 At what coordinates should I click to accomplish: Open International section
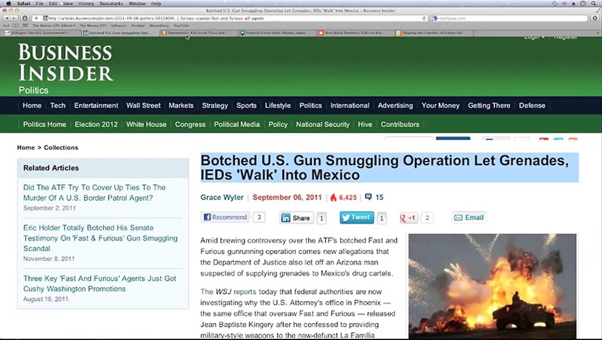(x=350, y=105)
